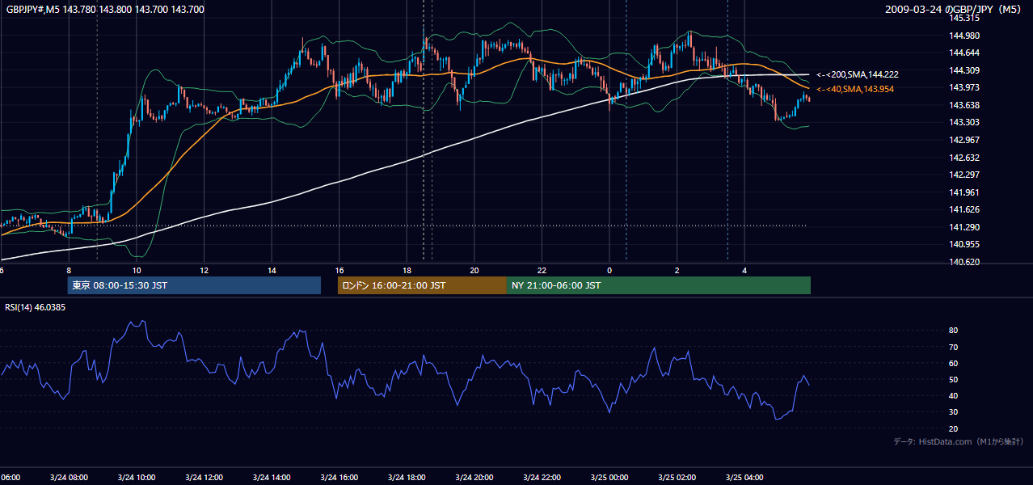Click the 3/25 02:00 bottom time label

coord(677,478)
